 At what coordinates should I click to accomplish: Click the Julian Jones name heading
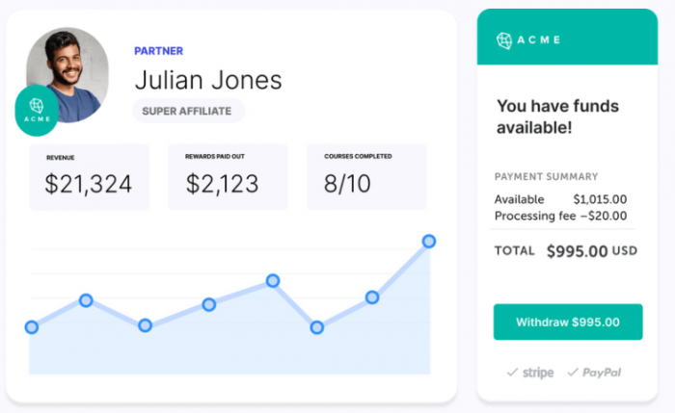(208, 80)
